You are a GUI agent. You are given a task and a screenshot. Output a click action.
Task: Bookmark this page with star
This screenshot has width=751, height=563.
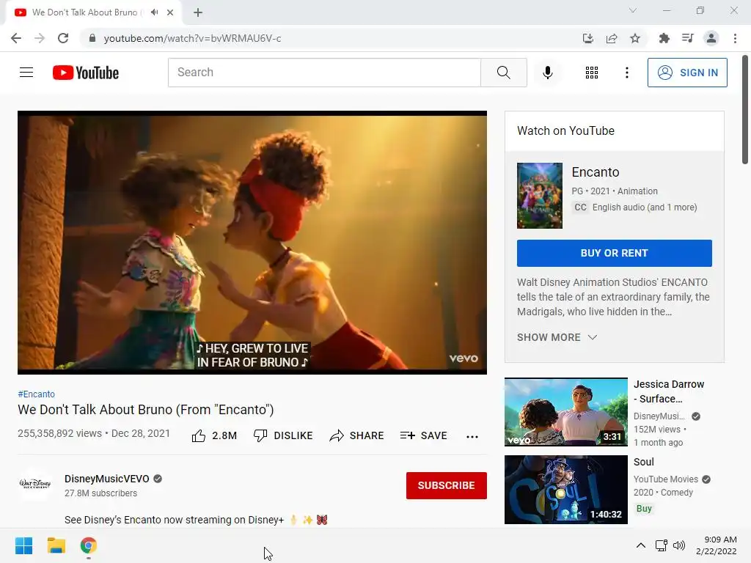pos(635,38)
